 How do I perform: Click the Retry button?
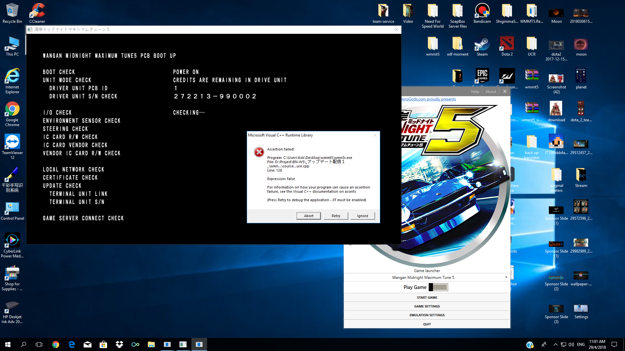[336, 216]
